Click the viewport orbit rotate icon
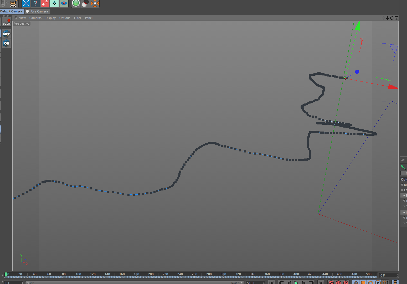 coord(392,18)
